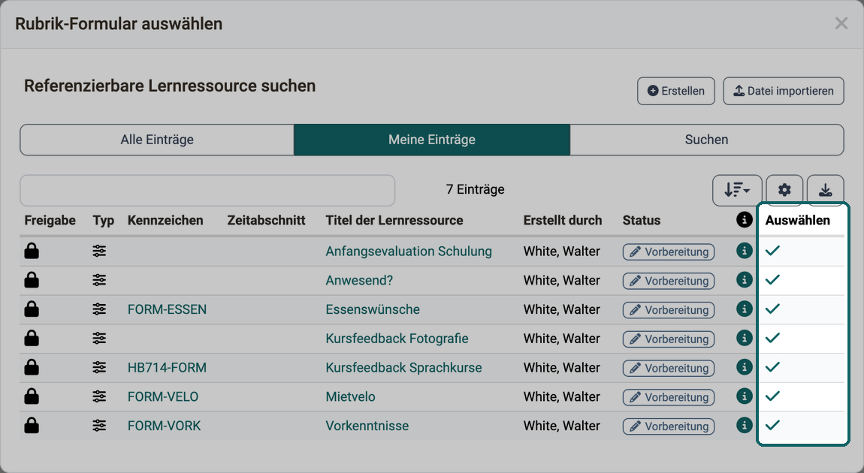Open Mietvelo title link
Image resolution: width=864 pixels, height=473 pixels.
(x=350, y=397)
